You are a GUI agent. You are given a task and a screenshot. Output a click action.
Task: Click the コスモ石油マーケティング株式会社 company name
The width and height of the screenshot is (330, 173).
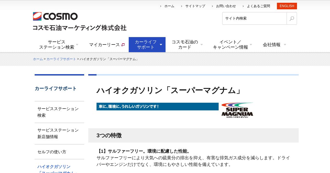79,28
